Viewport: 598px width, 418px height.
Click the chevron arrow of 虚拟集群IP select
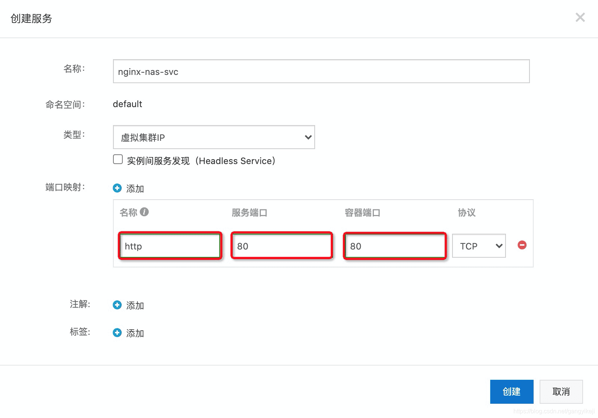click(308, 137)
